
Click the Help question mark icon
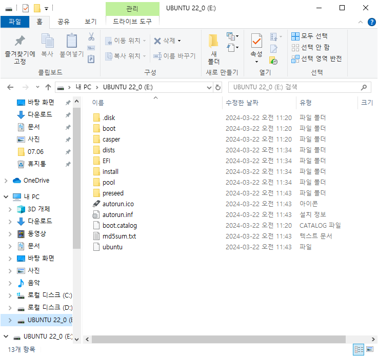(372, 22)
